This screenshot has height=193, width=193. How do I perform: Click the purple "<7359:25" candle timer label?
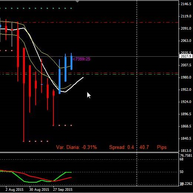point(82,59)
